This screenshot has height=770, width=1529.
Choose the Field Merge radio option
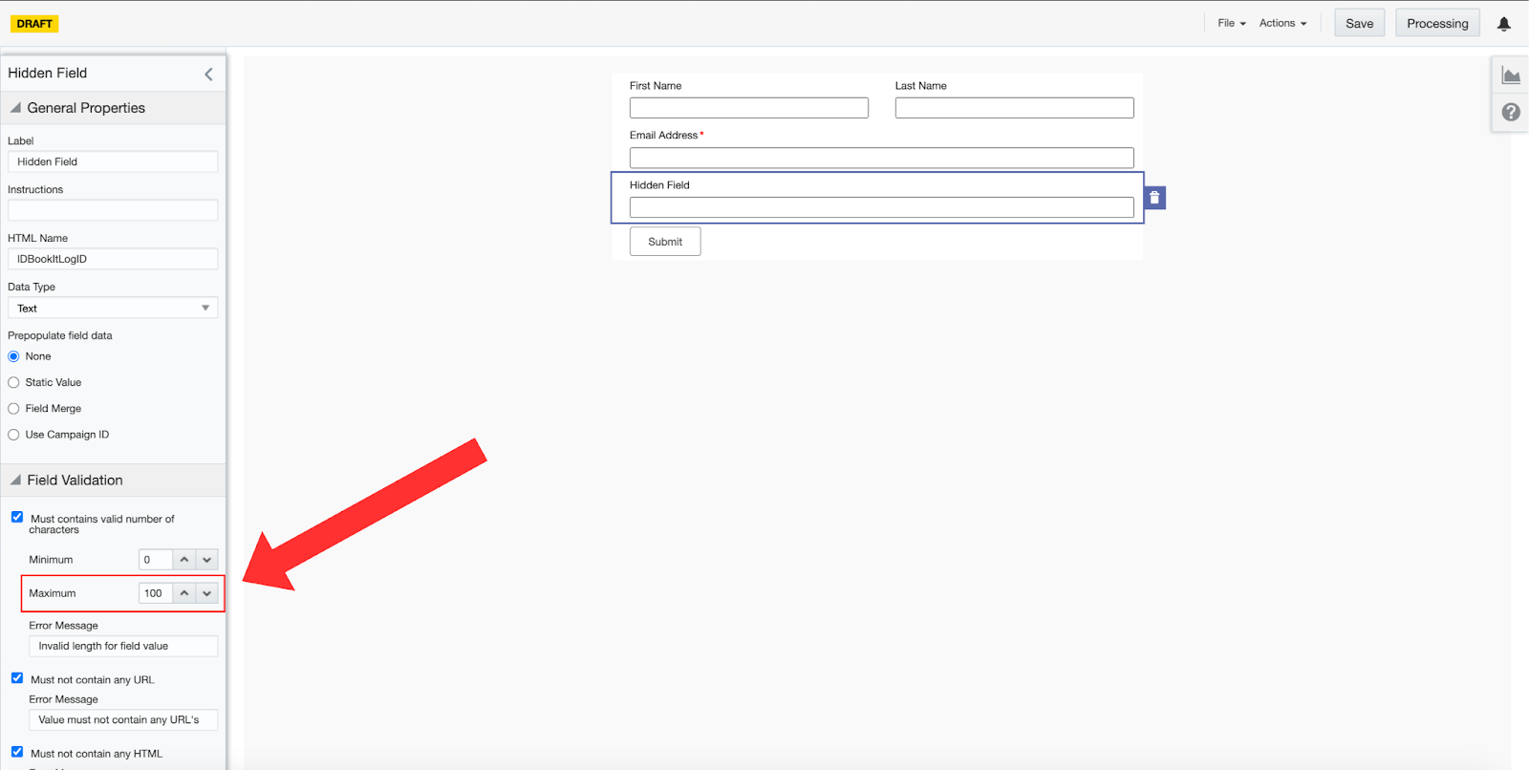click(14, 409)
